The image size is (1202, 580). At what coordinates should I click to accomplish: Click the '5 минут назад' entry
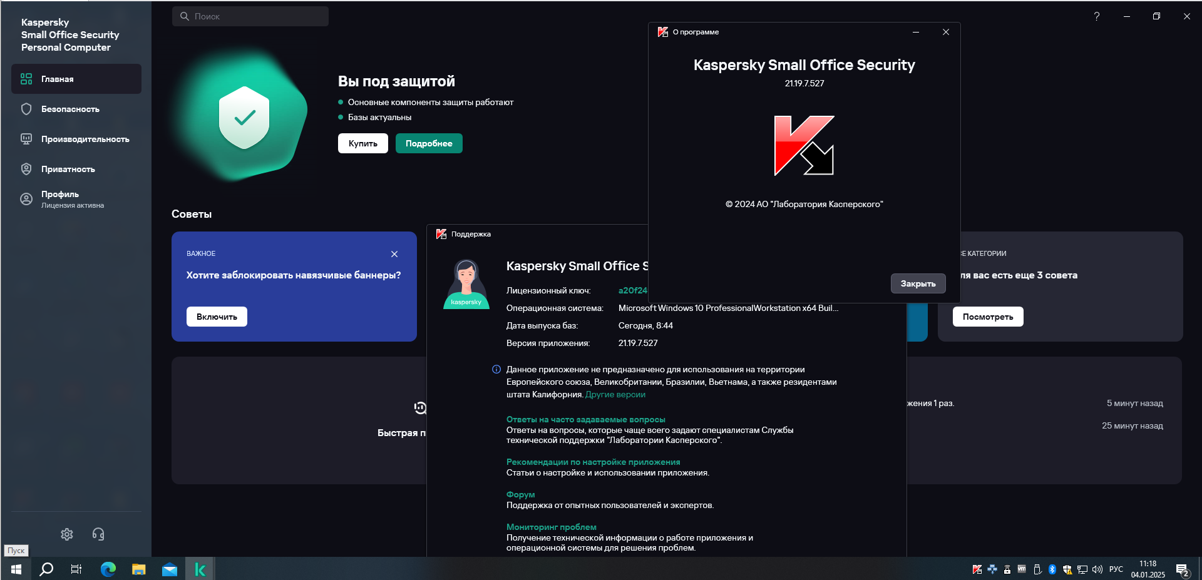[1134, 403]
